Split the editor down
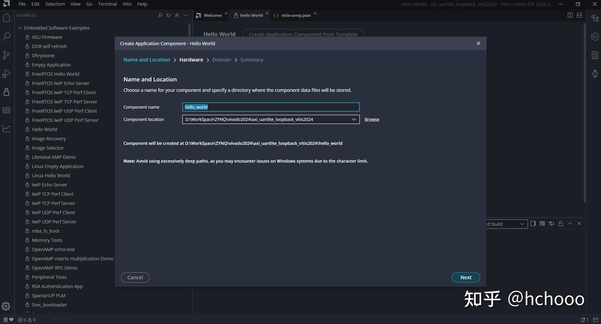The width and height of the screenshot is (601, 324). pos(579,15)
